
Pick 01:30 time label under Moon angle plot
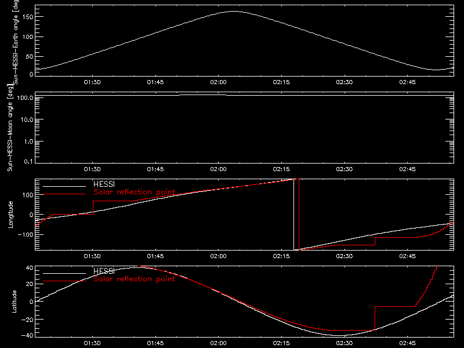pos(92,169)
